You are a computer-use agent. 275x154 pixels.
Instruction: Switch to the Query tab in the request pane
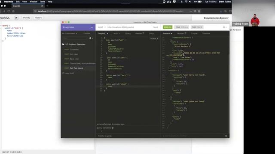[128, 33]
